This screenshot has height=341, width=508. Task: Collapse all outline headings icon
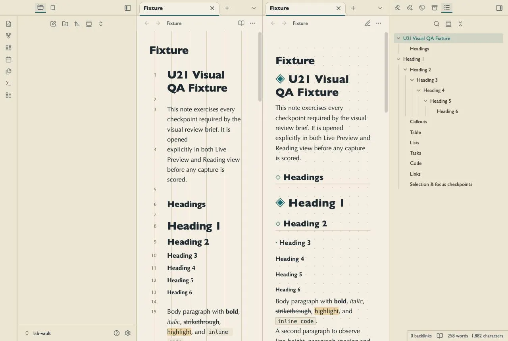click(460, 24)
